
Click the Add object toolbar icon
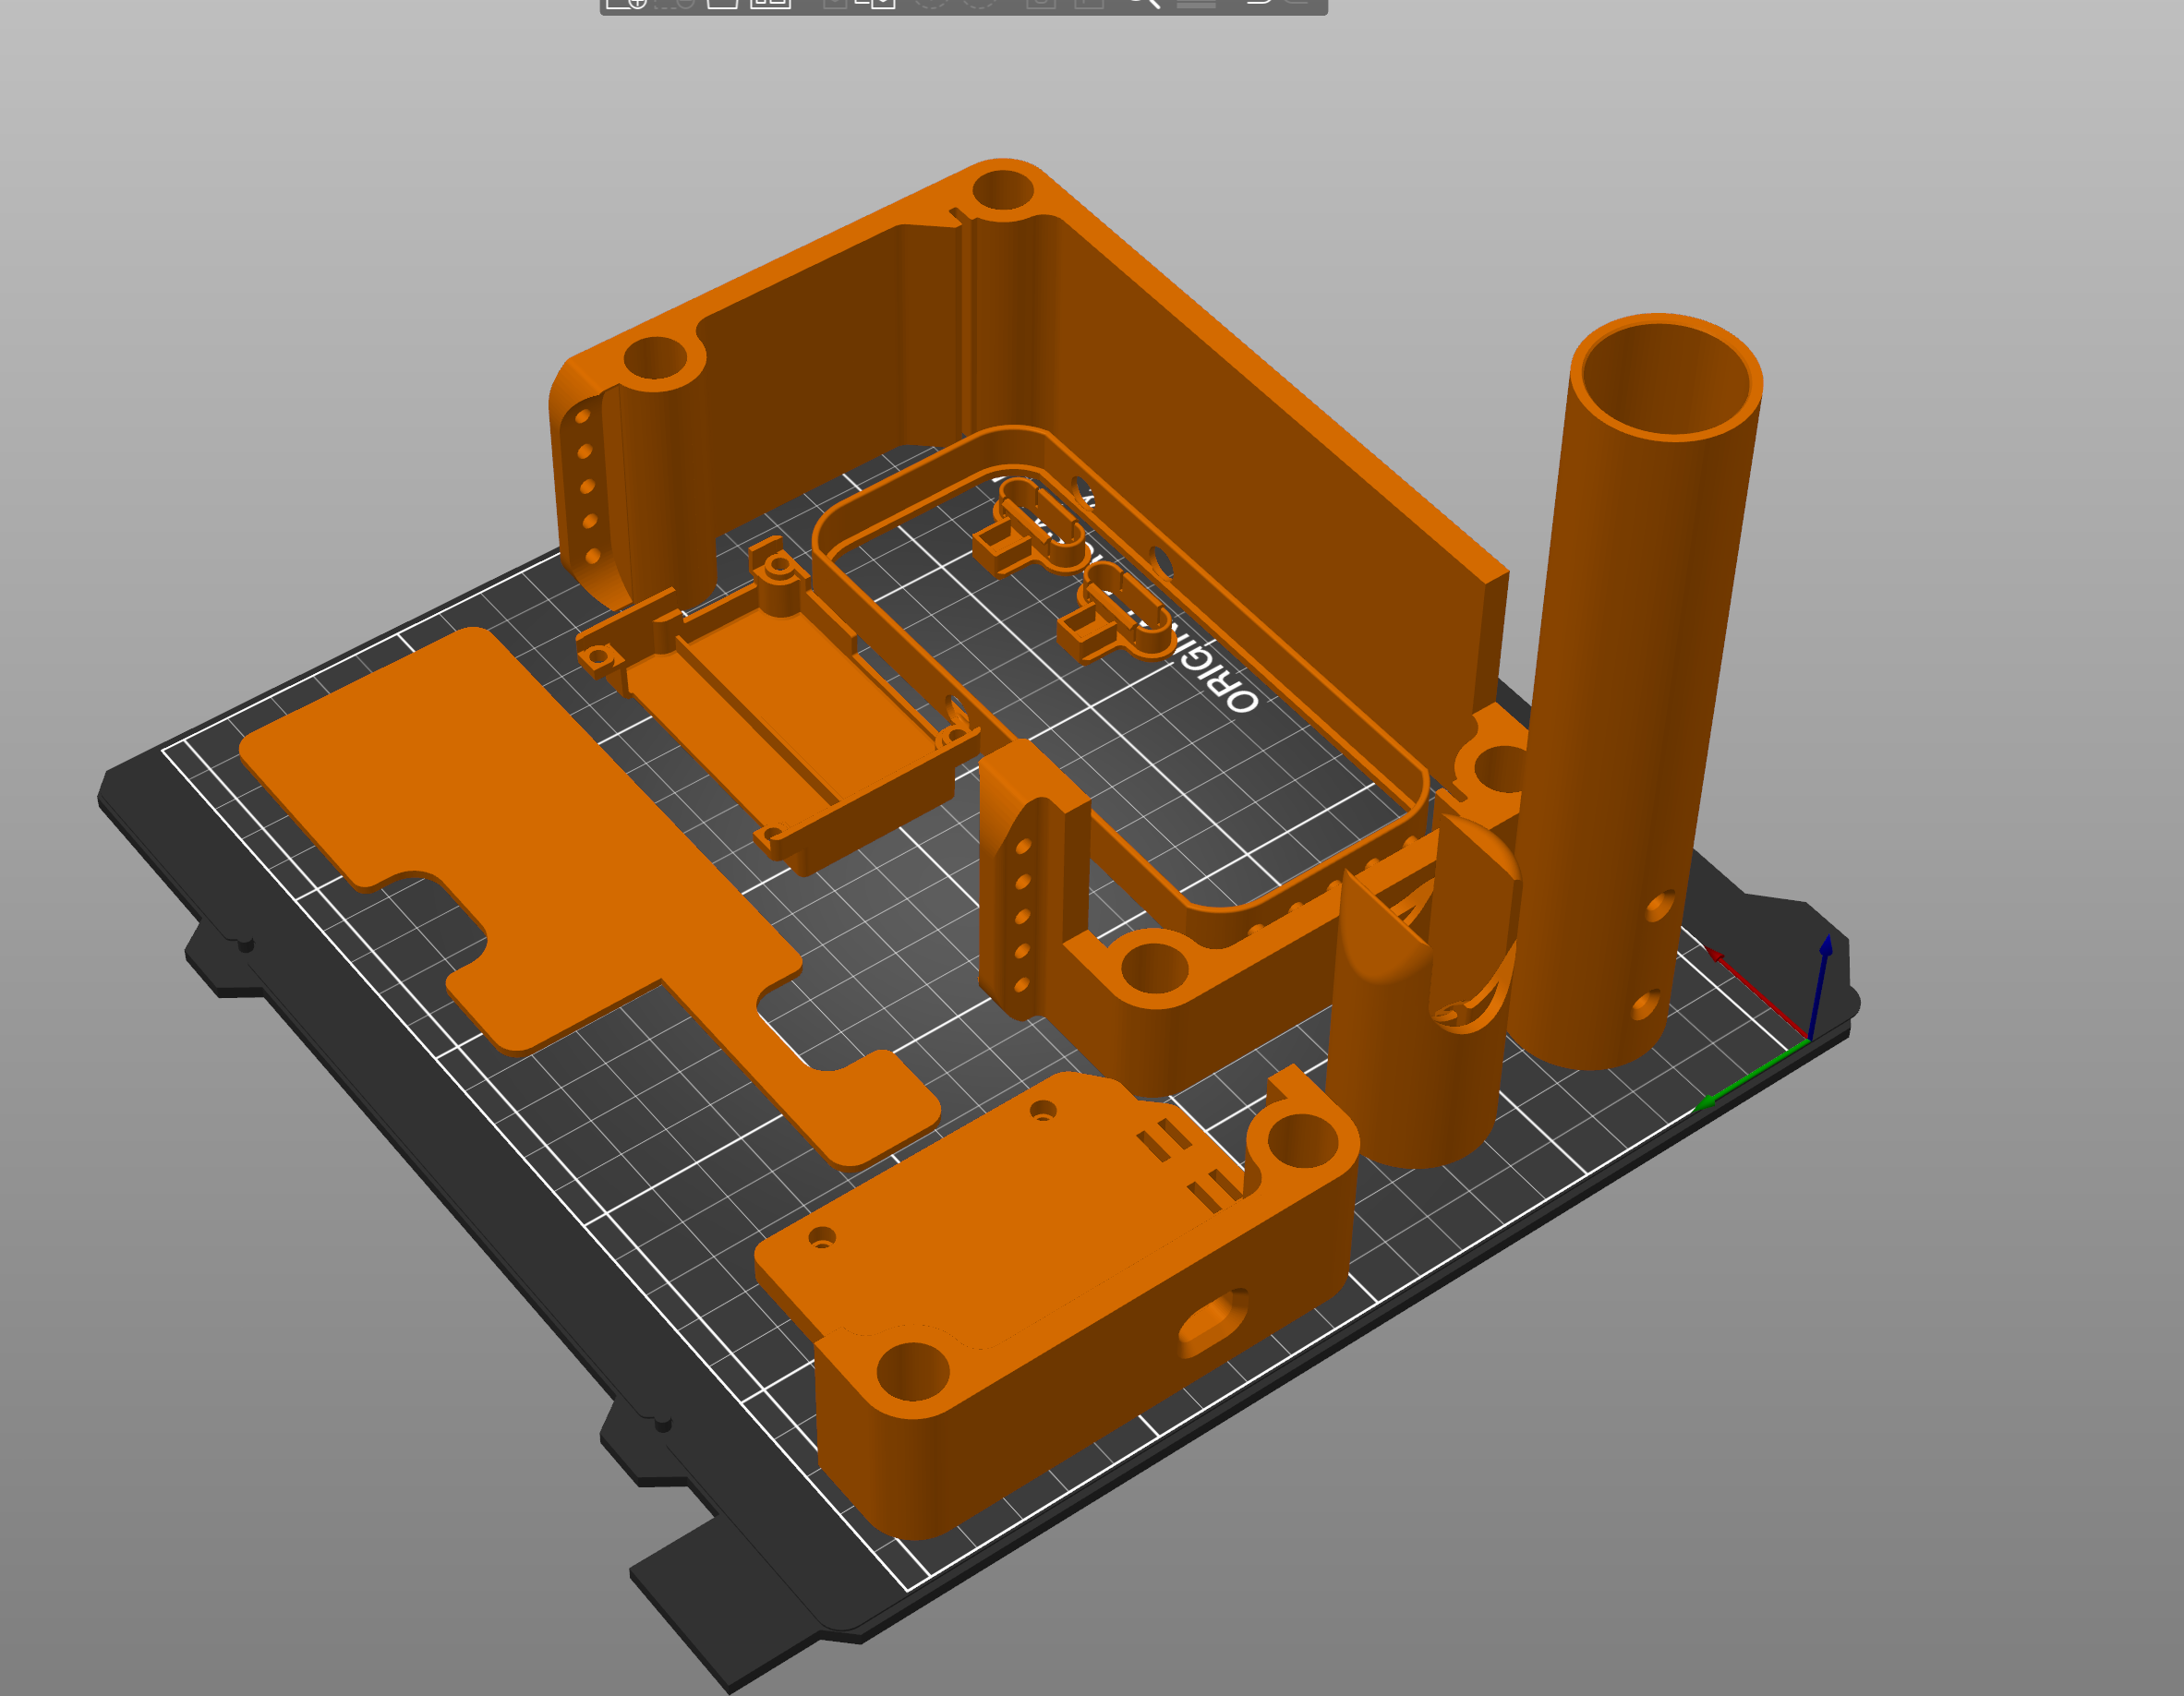click(627, 2)
